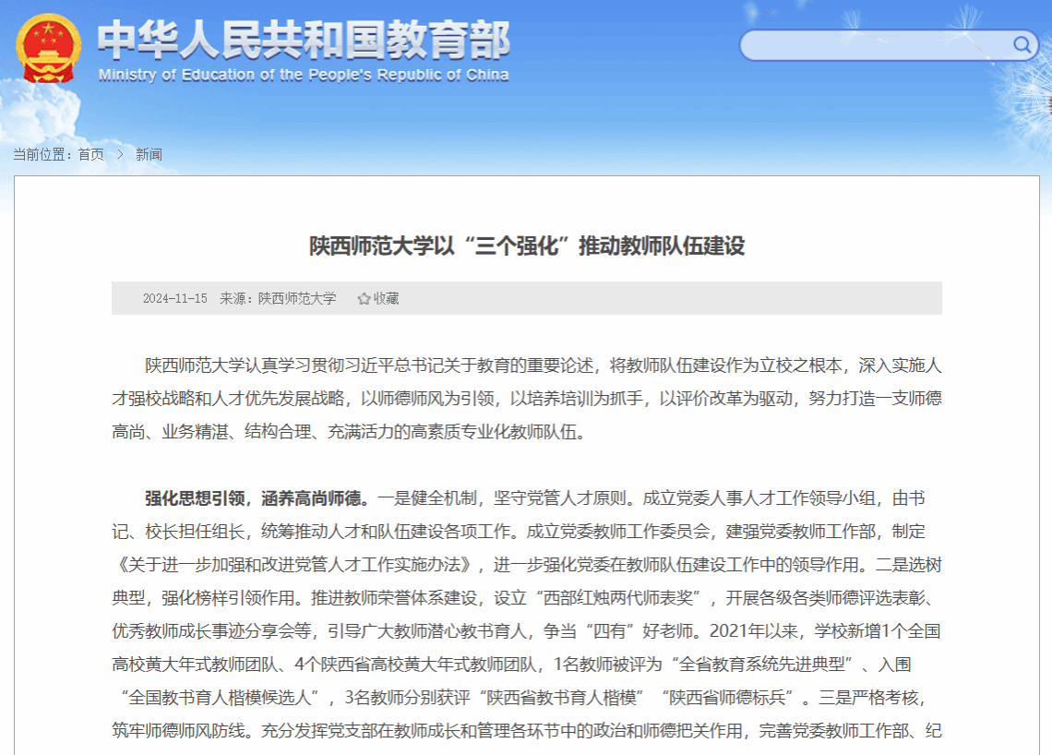The image size is (1052, 755).
Task: Click the line 高尚、业务精湛、结构合理
Action: (x=211, y=432)
